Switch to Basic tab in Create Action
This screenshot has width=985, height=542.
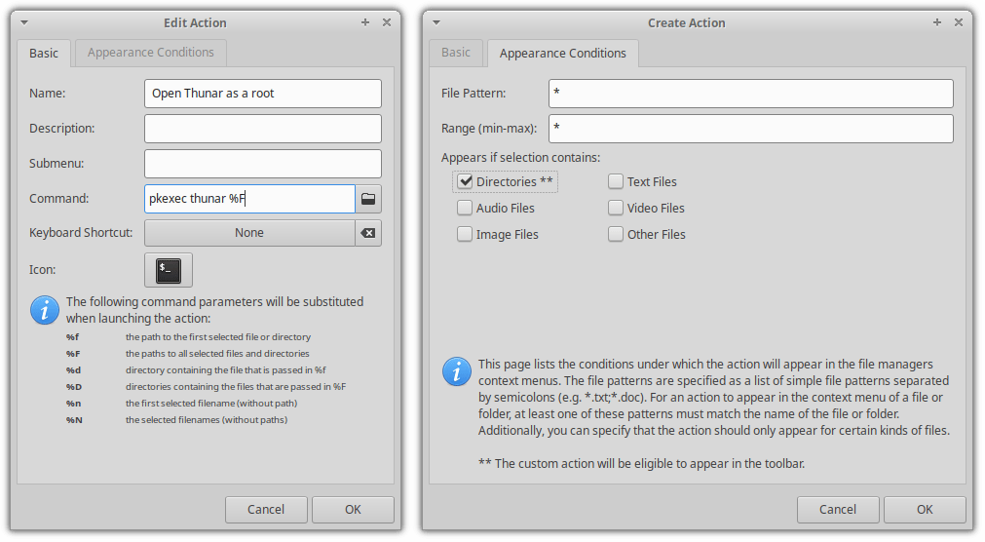point(456,53)
